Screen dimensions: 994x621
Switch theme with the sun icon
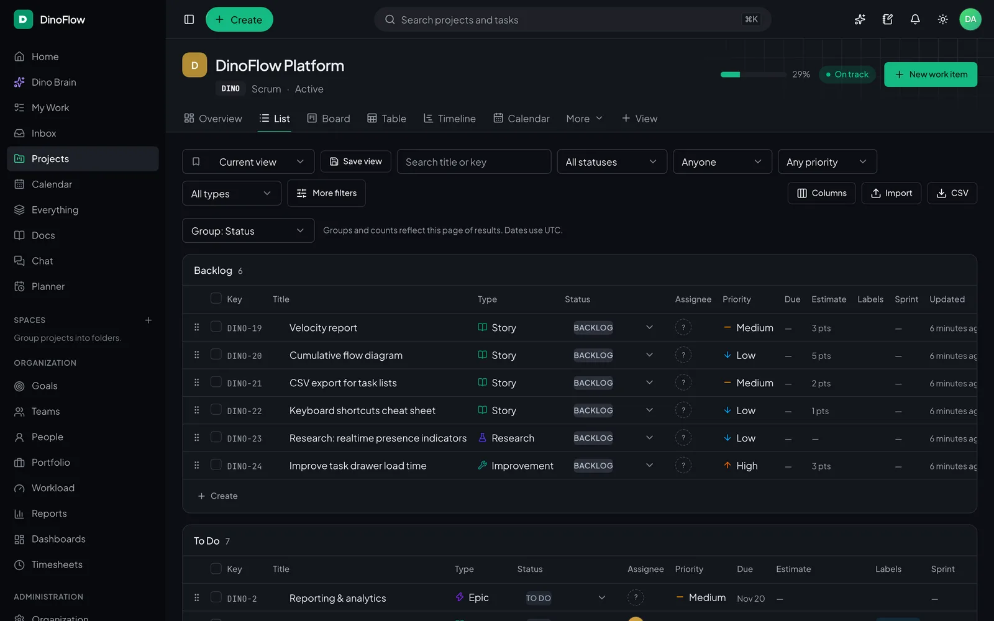click(943, 19)
